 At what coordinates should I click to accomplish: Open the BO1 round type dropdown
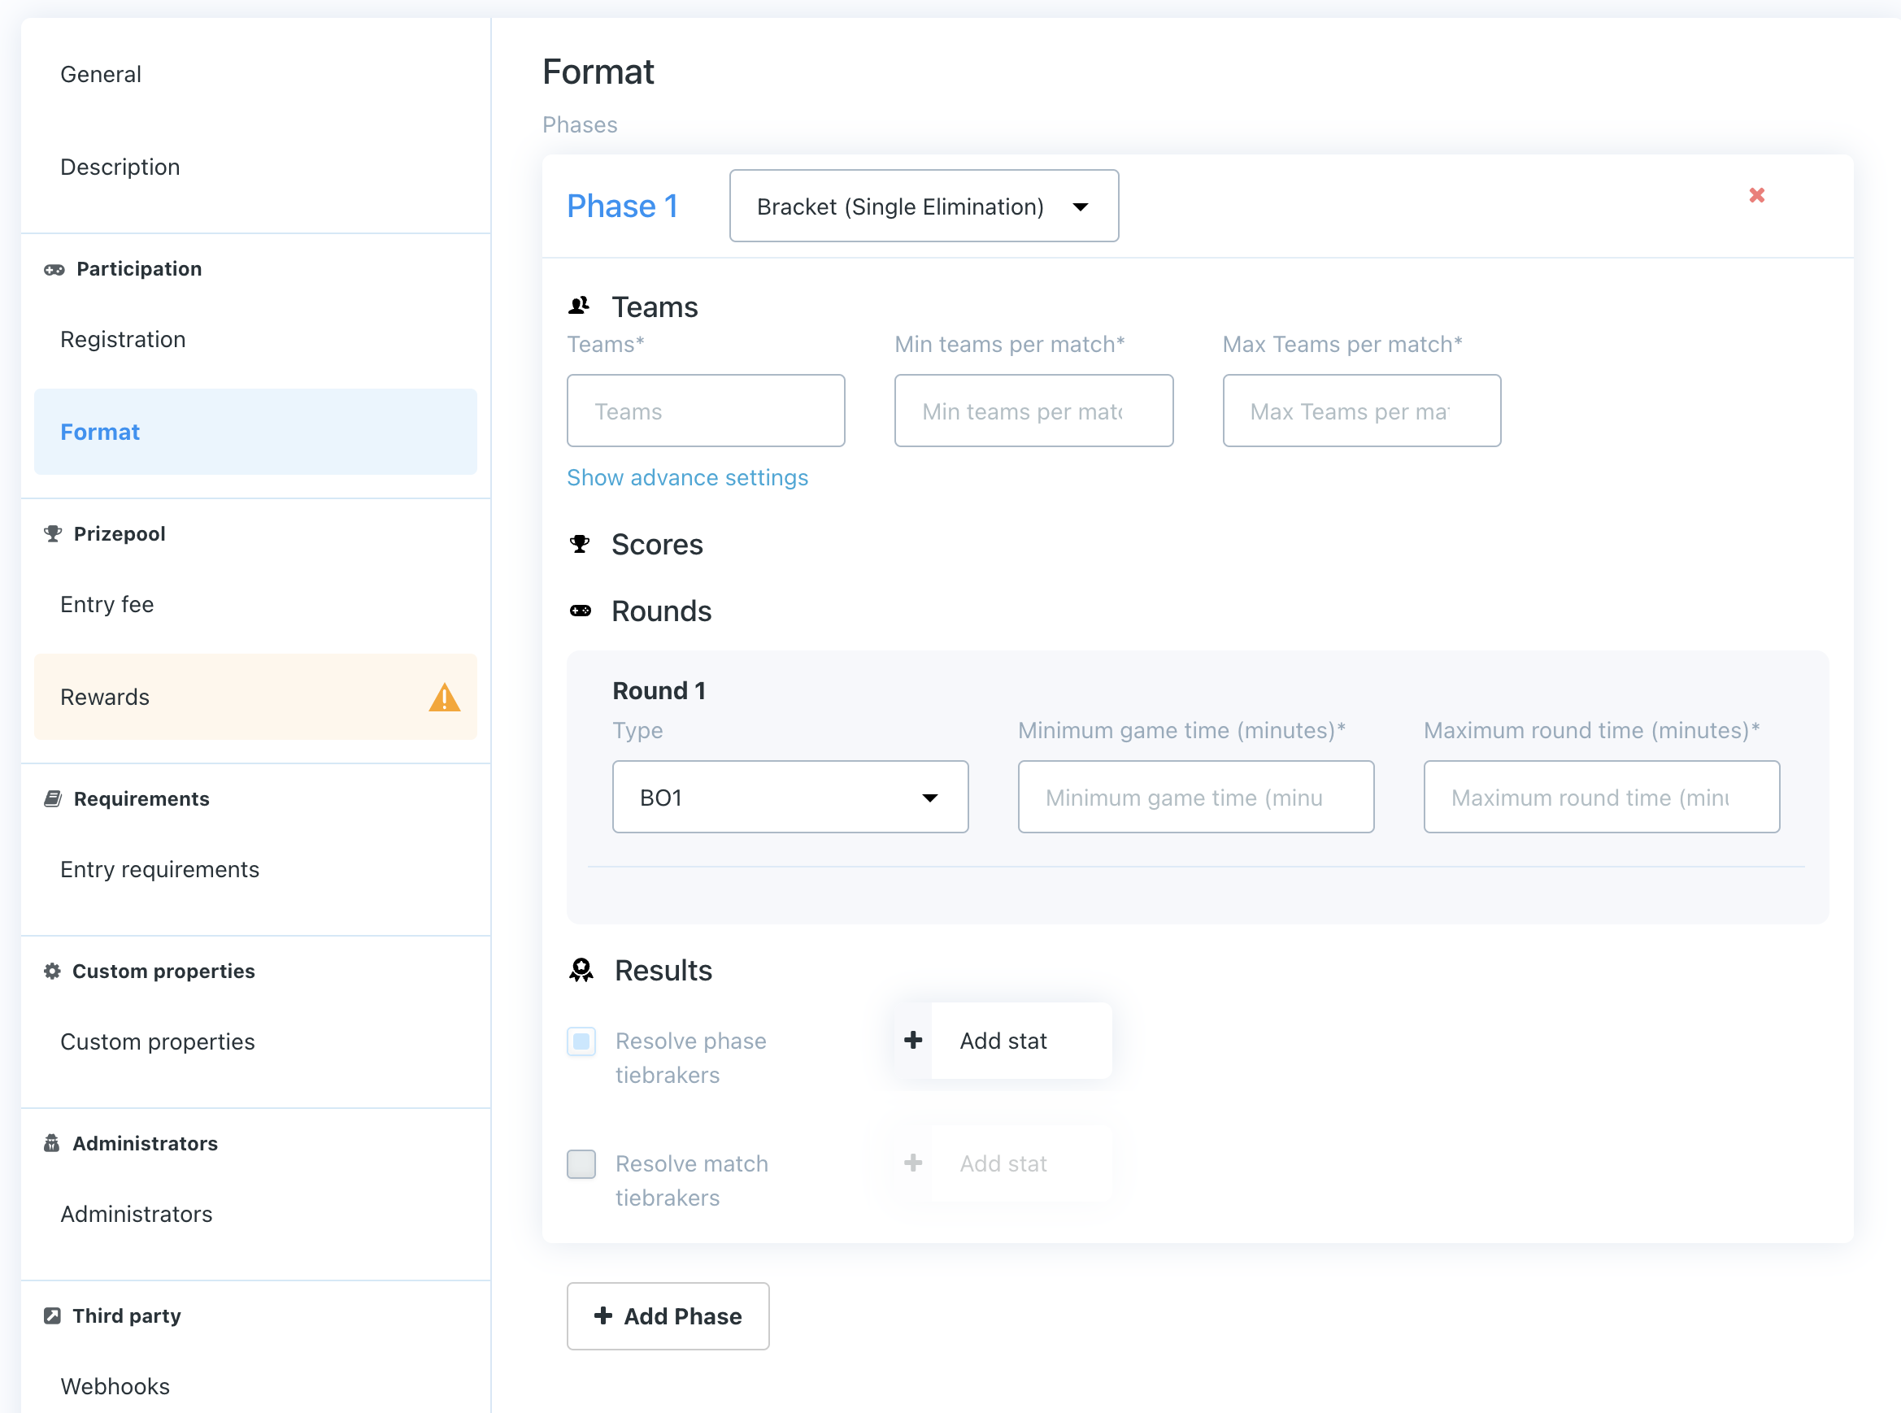click(789, 798)
